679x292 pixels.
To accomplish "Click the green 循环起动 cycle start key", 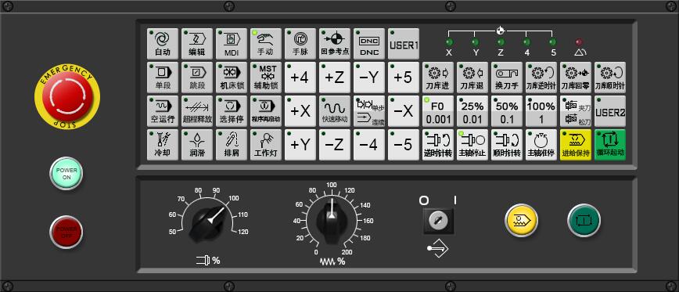I will pos(609,145).
